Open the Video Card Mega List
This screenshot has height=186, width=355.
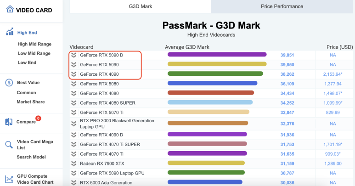coord(35,145)
